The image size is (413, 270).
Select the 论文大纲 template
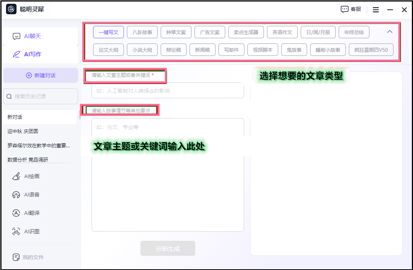(x=109, y=50)
